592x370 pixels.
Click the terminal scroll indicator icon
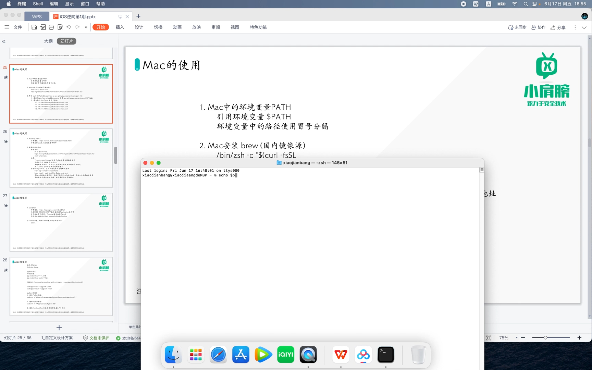(x=482, y=170)
